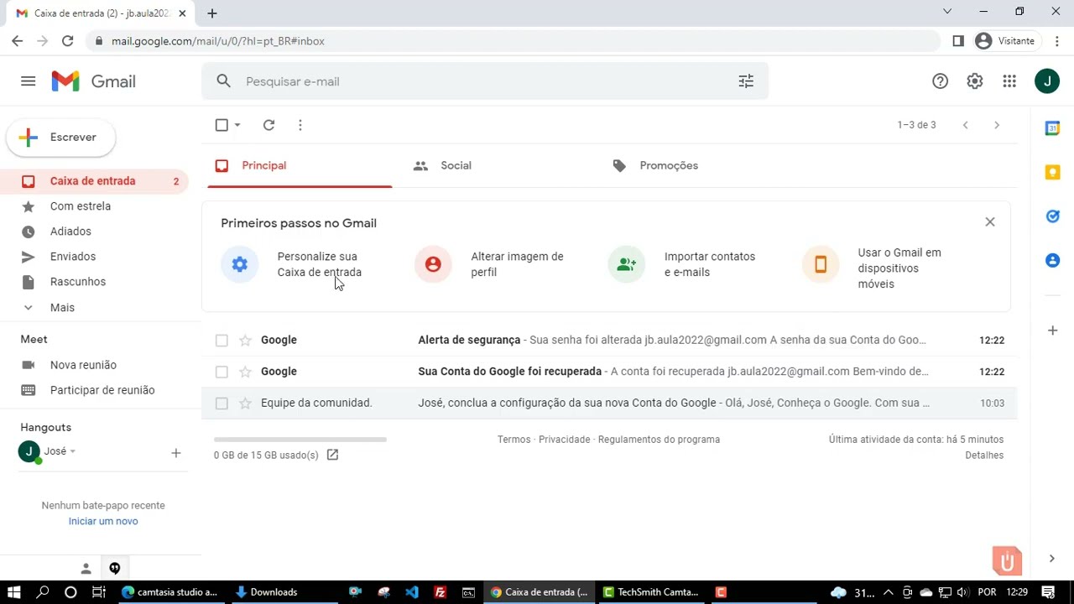1074x604 pixels.
Task: Open the Google account avatar J
Action: [1046, 81]
